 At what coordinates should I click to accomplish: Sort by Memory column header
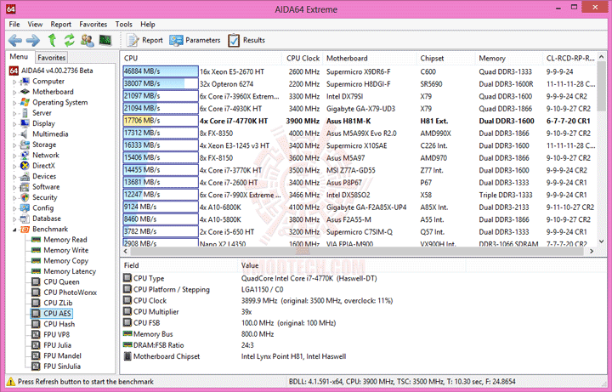pyautogui.click(x=508, y=58)
